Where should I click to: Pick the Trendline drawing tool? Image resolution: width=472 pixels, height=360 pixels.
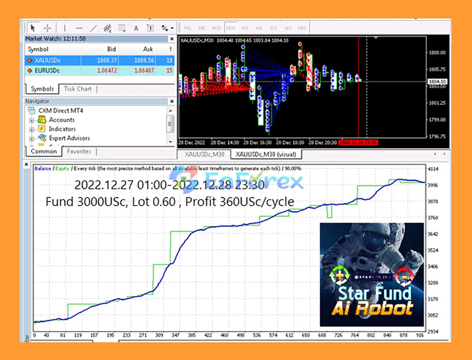pyautogui.click(x=94, y=28)
